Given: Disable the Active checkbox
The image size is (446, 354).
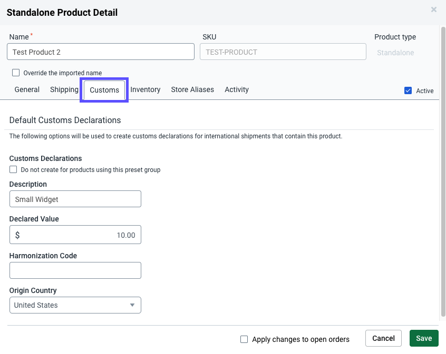Looking at the screenshot, I should click(408, 90).
